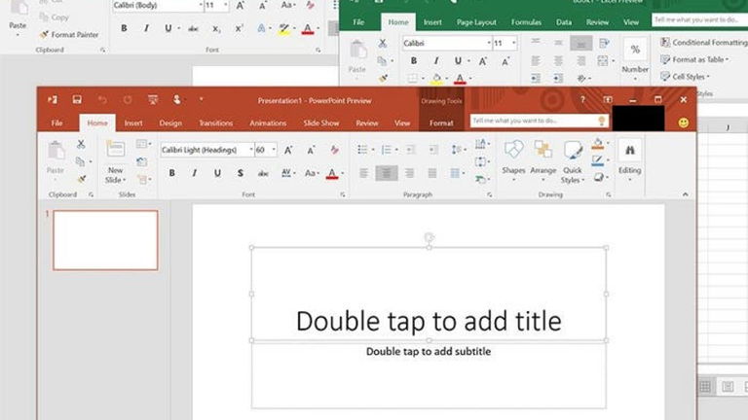Open Change Case Aa dropdown in PowerPoint

click(x=313, y=173)
